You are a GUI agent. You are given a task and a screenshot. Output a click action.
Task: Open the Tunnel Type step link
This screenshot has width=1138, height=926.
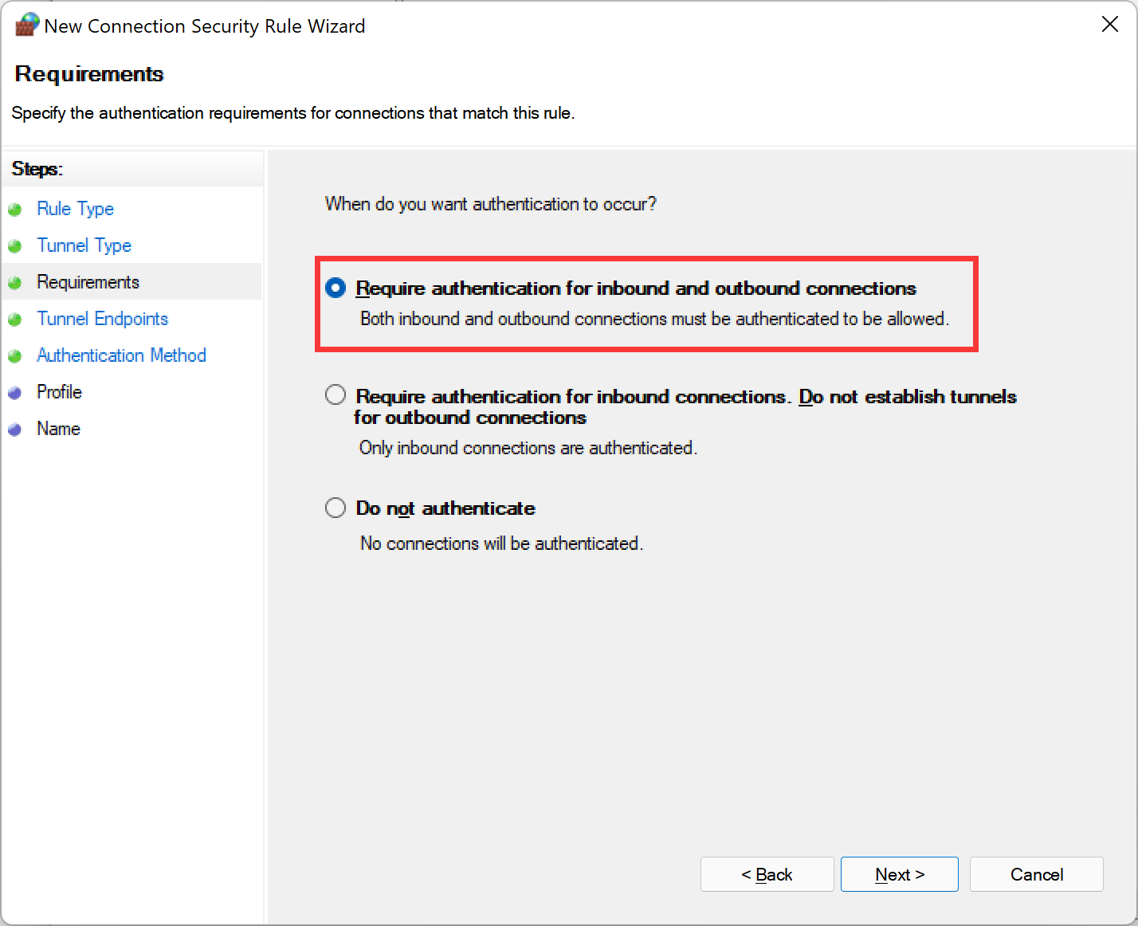(84, 245)
